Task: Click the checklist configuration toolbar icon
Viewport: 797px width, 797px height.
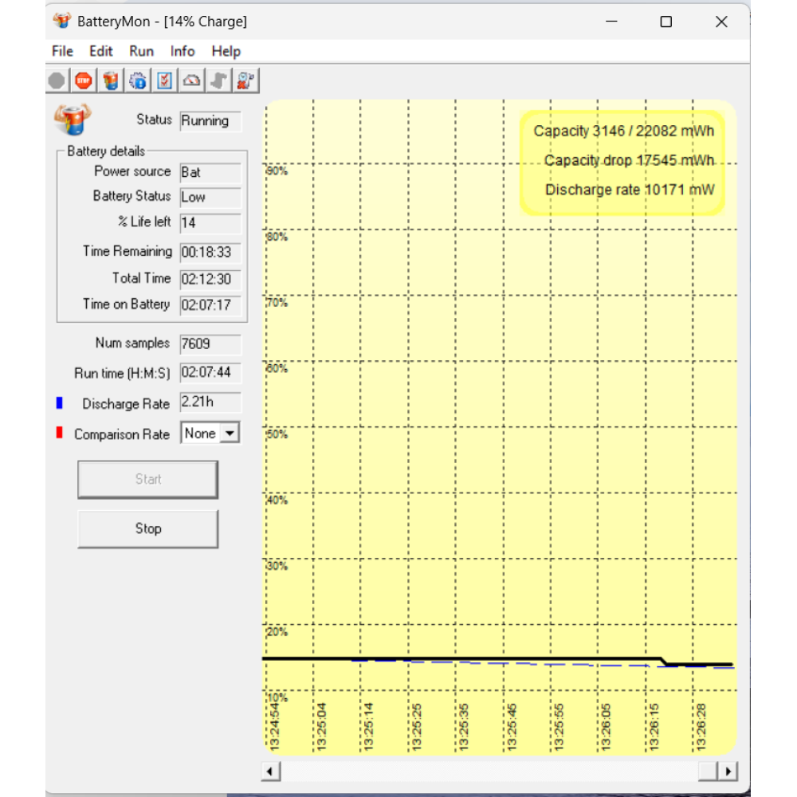Action: pos(165,80)
